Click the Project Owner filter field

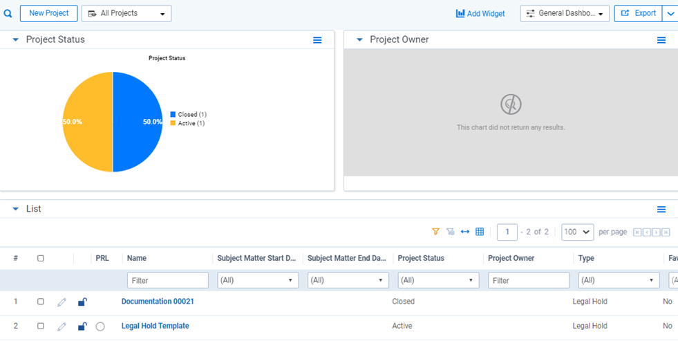[x=529, y=280]
